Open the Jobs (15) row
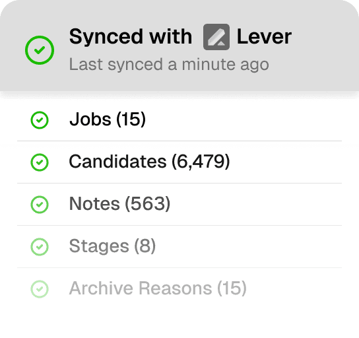 179,120
